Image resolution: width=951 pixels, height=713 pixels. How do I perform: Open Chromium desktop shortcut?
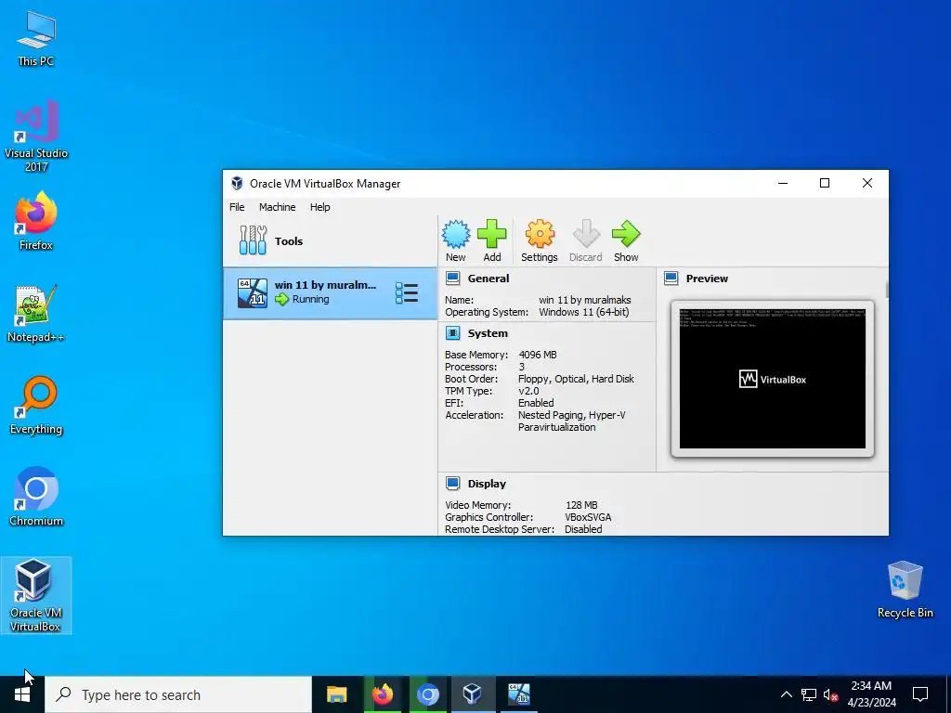pos(36,496)
